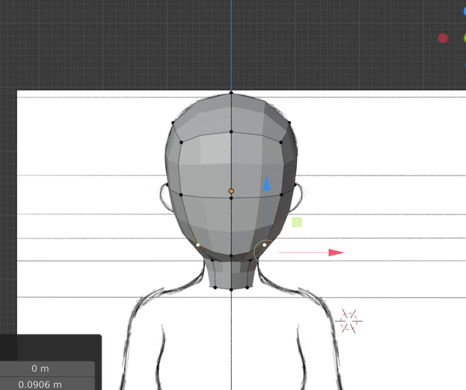466x390 pixels.
Task: Select the upper-left outer vertex of the head
Action: pos(173,122)
